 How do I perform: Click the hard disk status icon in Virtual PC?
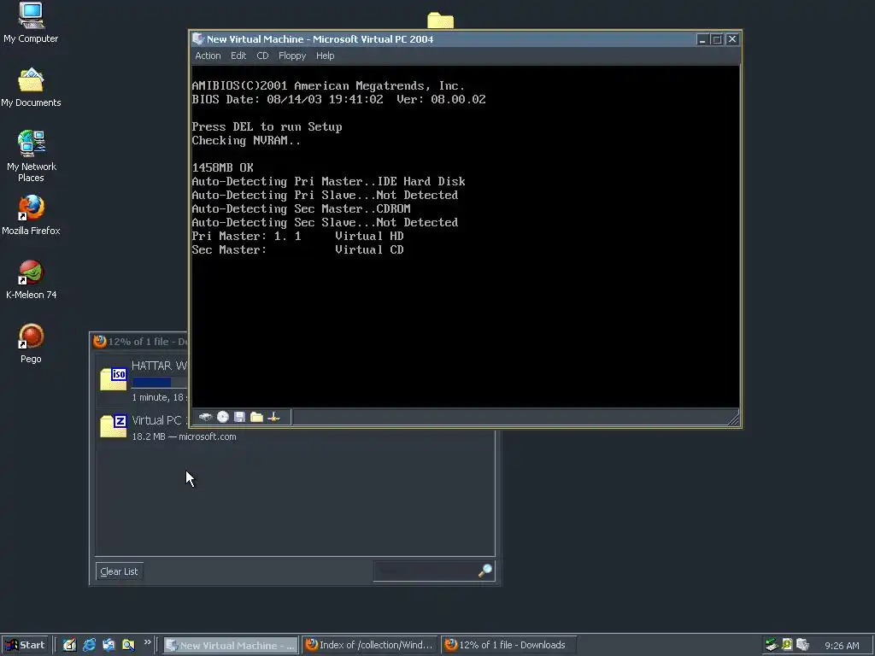[205, 417]
